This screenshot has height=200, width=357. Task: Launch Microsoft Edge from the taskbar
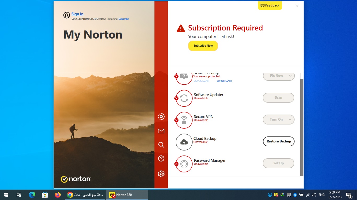click(x=32, y=195)
